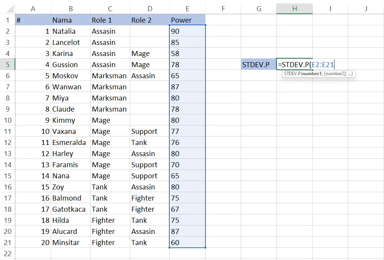Image resolution: width=384 pixels, height=260 pixels.
Task: Click Minsitar's power value 60
Action: [187, 243]
